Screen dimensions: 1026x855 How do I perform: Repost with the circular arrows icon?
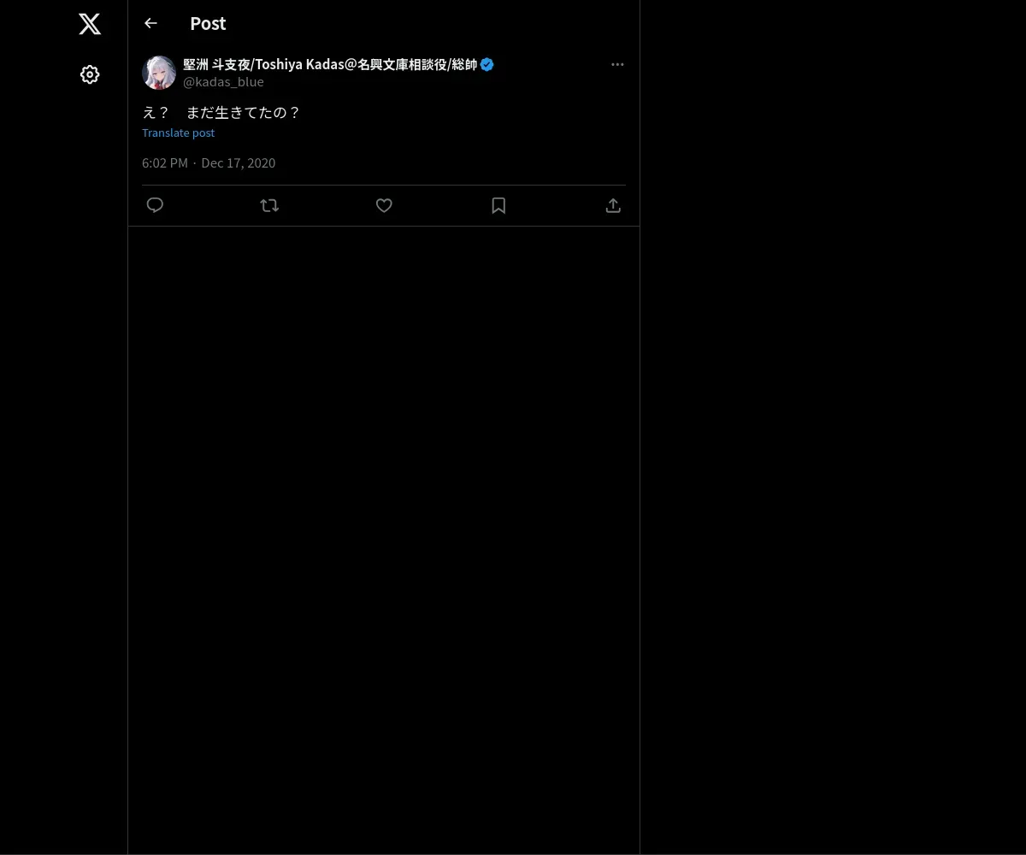[x=269, y=205]
